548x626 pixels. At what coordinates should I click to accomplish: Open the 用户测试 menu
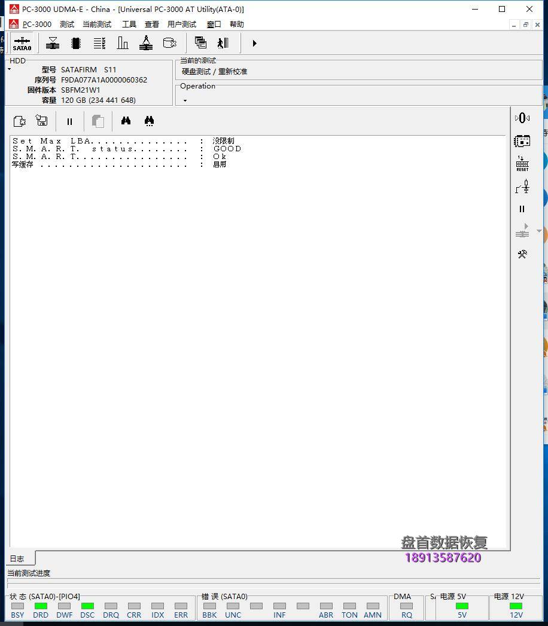[181, 25]
